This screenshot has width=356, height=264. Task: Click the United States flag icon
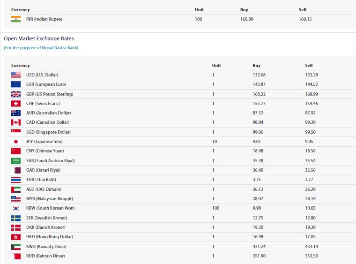click(16, 75)
